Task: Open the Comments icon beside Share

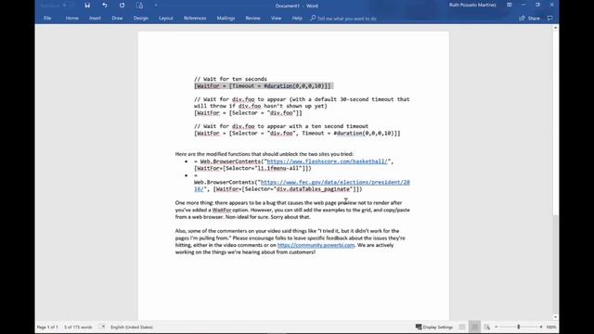Action: pos(550,19)
